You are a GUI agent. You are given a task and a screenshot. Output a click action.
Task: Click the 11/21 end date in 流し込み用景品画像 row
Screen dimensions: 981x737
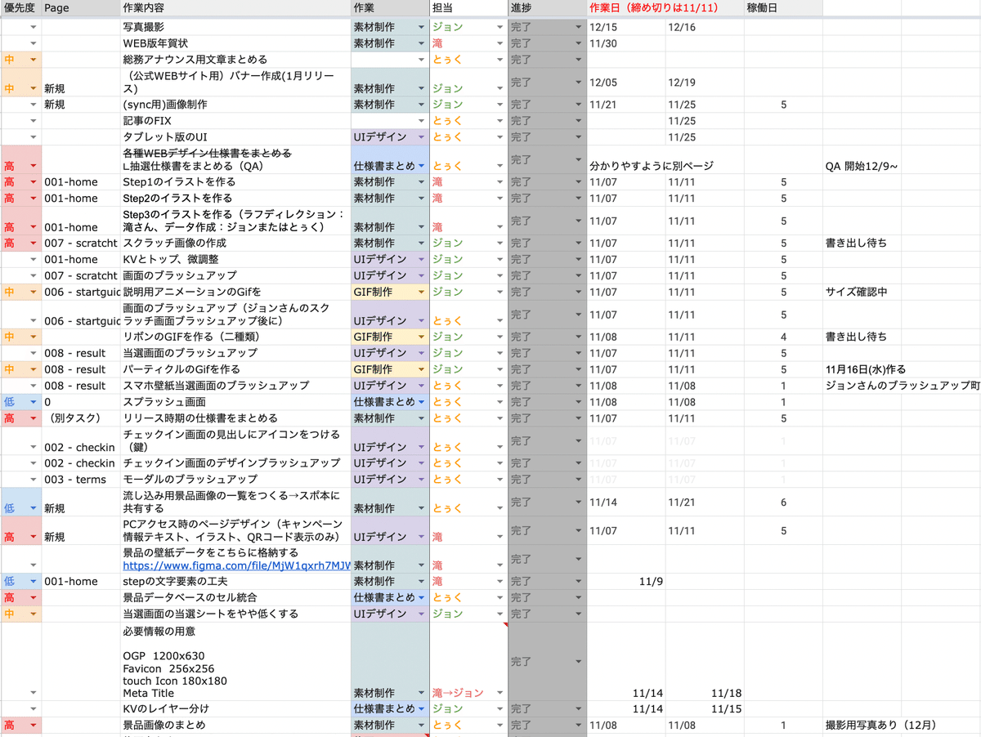coord(704,502)
